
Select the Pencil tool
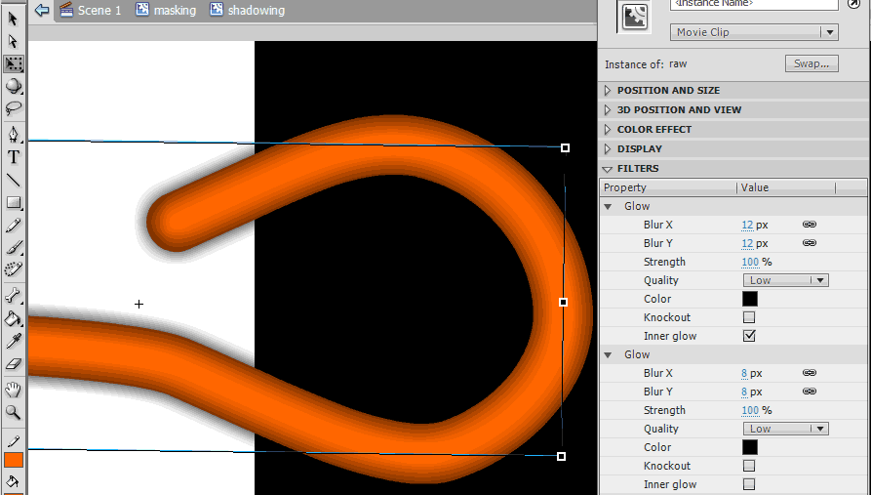click(x=14, y=226)
